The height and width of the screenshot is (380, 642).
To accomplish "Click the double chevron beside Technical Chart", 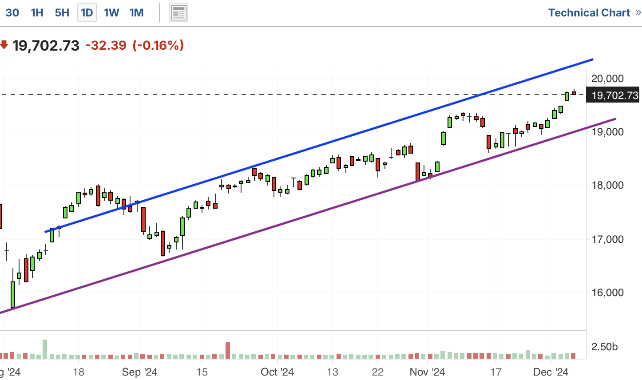I will 638,12.
